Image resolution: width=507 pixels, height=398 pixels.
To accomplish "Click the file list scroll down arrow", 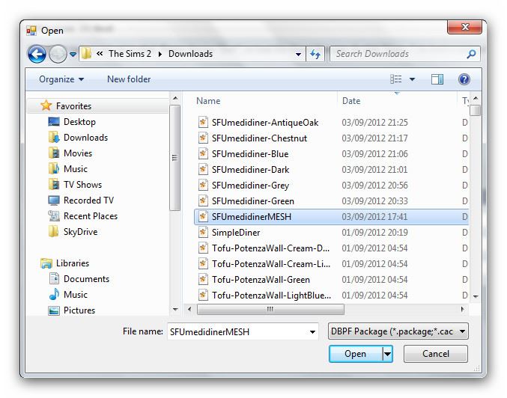I will click(476, 296).
